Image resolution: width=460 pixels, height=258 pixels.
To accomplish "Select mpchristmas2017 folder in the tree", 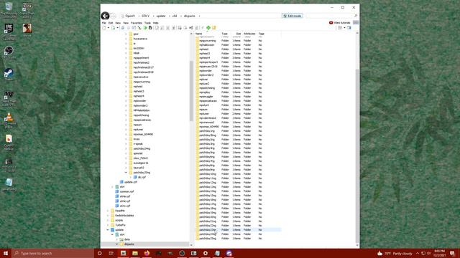I will [144, 67].
